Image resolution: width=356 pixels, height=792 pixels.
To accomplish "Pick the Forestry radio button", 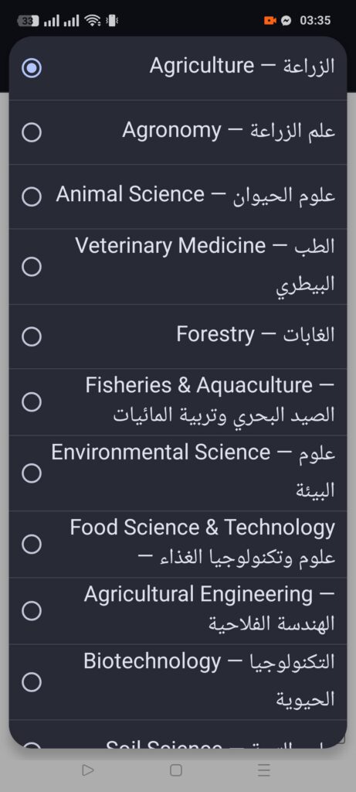I will coord(31,336).
